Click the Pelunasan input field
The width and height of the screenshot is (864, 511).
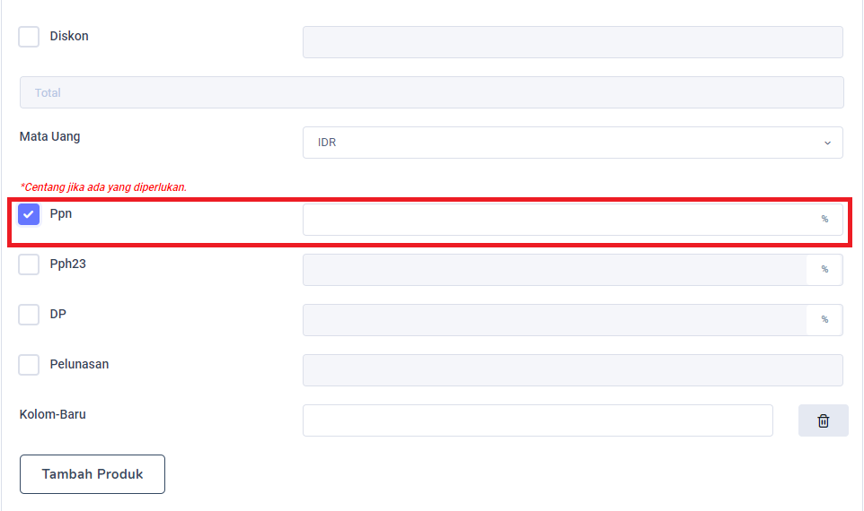[572, 370]
